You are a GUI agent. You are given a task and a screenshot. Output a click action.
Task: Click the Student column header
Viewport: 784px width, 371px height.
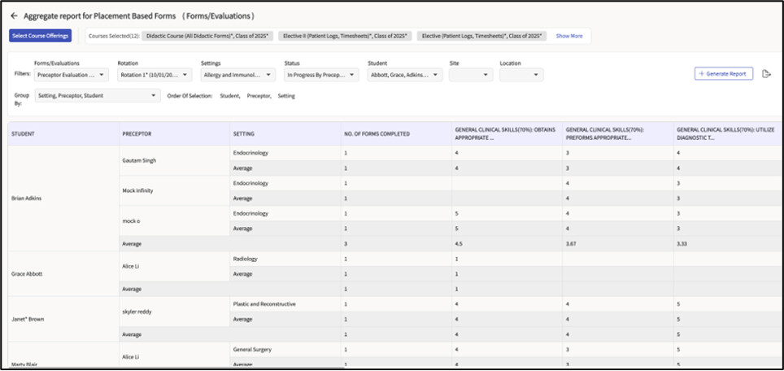23,133
